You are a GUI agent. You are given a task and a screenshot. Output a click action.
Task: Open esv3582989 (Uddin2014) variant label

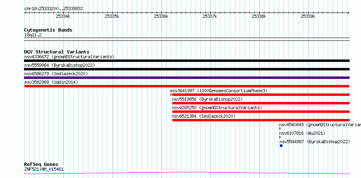click(51, 82)
